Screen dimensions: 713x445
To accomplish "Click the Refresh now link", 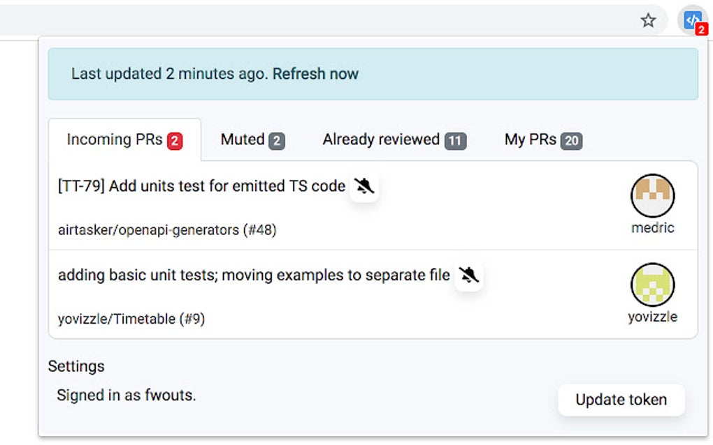I will pyautogui.click(x=316, y=74).
